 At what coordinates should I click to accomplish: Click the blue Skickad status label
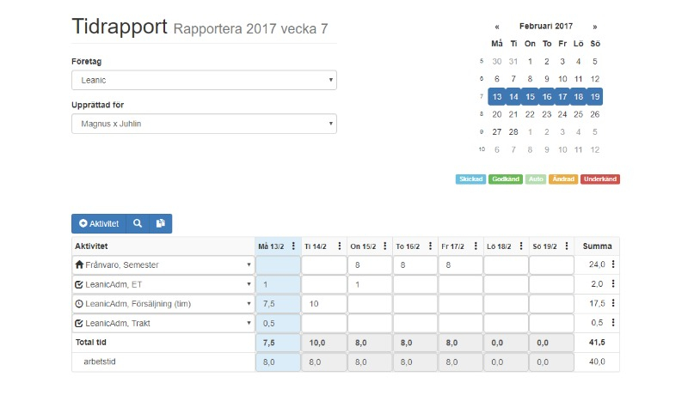[x=470, y=179]
